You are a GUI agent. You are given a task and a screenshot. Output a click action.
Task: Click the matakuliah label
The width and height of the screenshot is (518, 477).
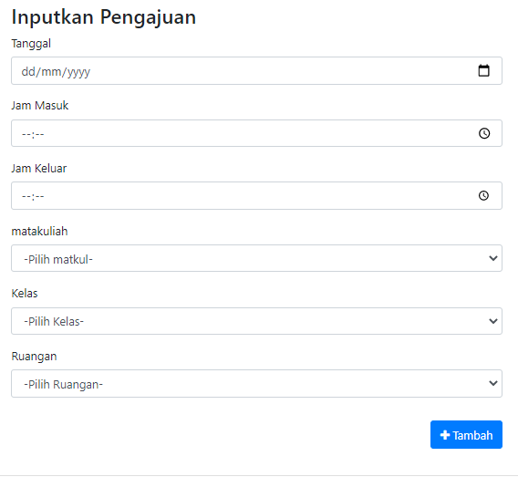click(39, 231)
